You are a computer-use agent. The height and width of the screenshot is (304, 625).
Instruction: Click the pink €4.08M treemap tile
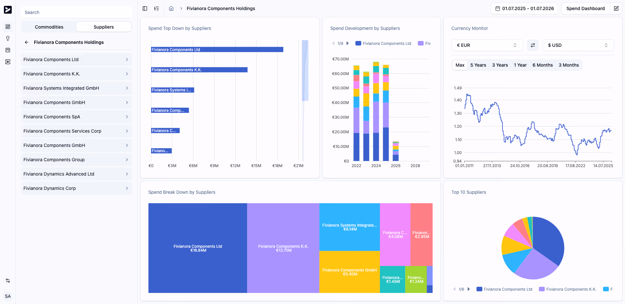(x=395, y=234)
